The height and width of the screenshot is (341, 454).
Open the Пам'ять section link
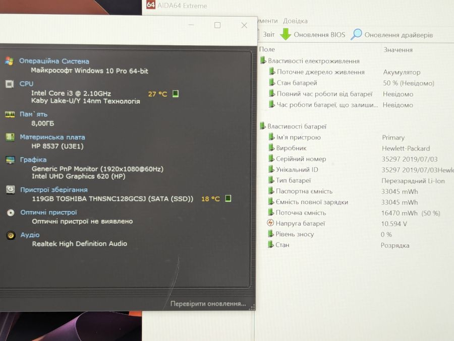33,114
